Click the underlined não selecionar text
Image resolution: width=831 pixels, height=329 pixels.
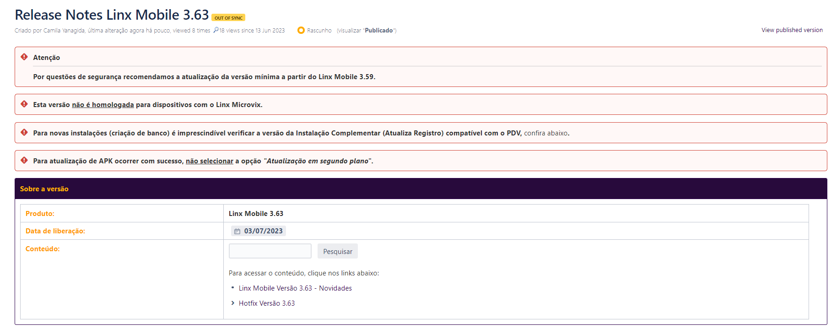tap(210, 161)
